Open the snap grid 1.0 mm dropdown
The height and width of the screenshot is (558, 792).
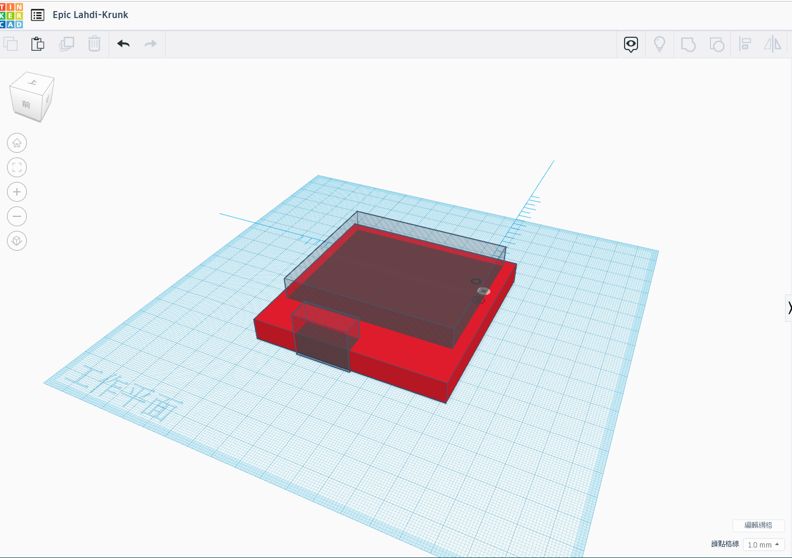[x=763, y=545]
